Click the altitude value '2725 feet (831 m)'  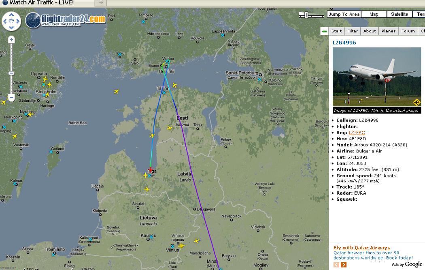(x=379, y=169)
